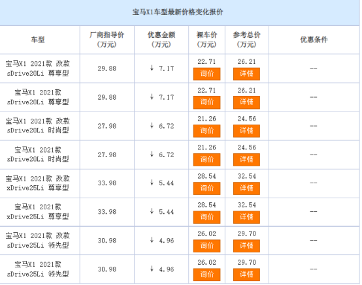Click bare price 22.71 in 改款 sDrive20Li 尊享型 row
The image size is (362, 285).
click(x=206, y=62)
